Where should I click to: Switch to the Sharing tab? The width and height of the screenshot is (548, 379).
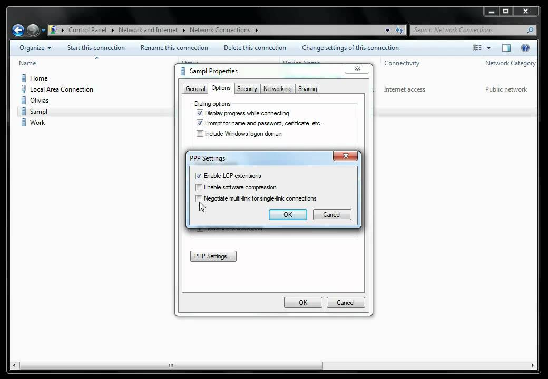(x=308, y=89)
